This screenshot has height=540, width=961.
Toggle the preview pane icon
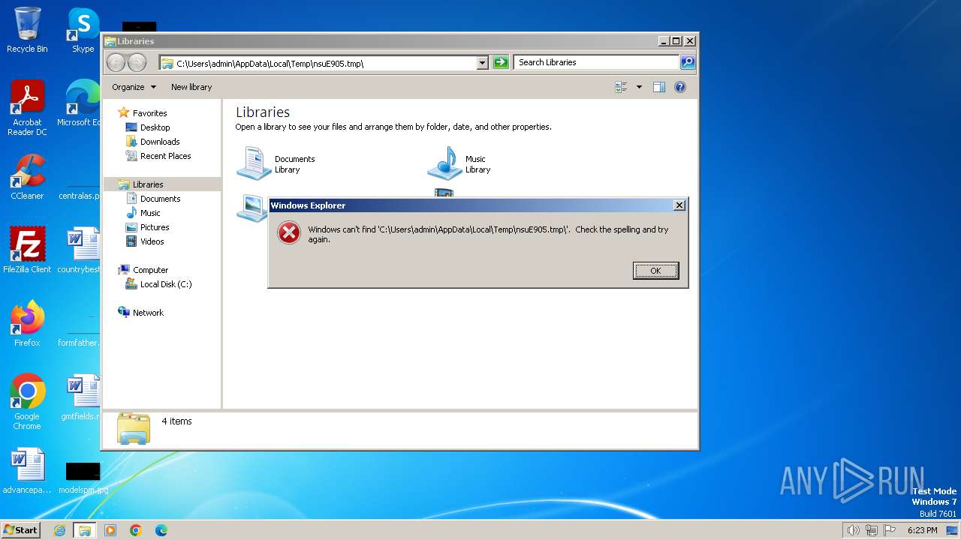(658, 87)
